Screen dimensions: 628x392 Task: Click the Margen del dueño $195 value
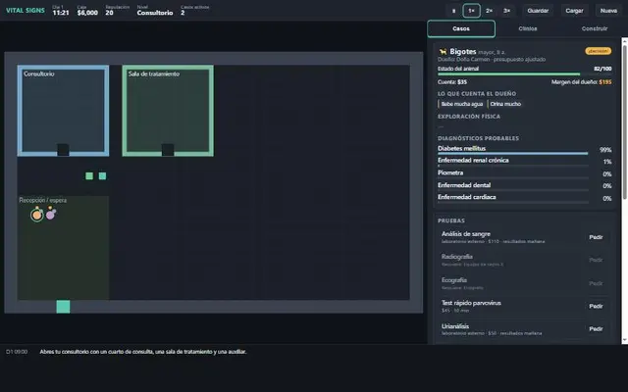[x=605, y=82]
